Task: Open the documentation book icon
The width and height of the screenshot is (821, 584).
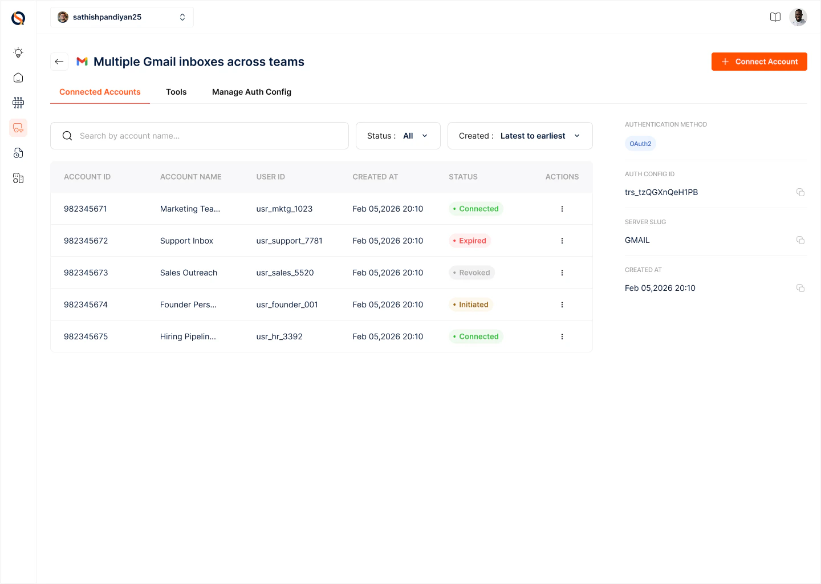Action: click(x=775, y=17)
